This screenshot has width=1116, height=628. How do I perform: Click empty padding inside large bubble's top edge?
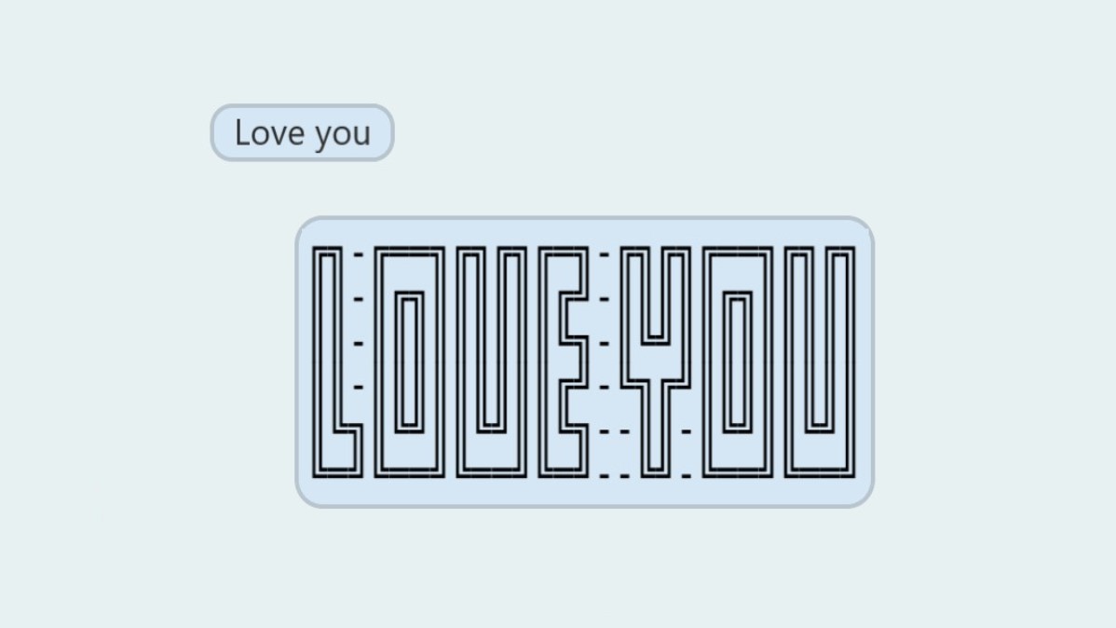584,233
